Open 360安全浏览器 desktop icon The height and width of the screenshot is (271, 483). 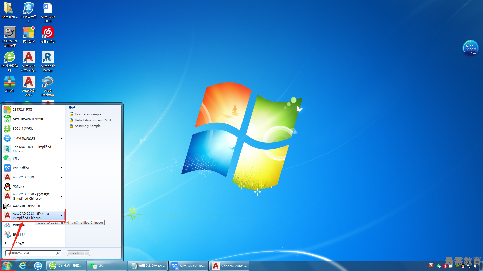coord(9,61)
